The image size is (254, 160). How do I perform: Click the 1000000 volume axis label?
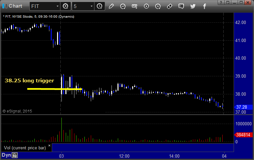(x=243, y=124)
